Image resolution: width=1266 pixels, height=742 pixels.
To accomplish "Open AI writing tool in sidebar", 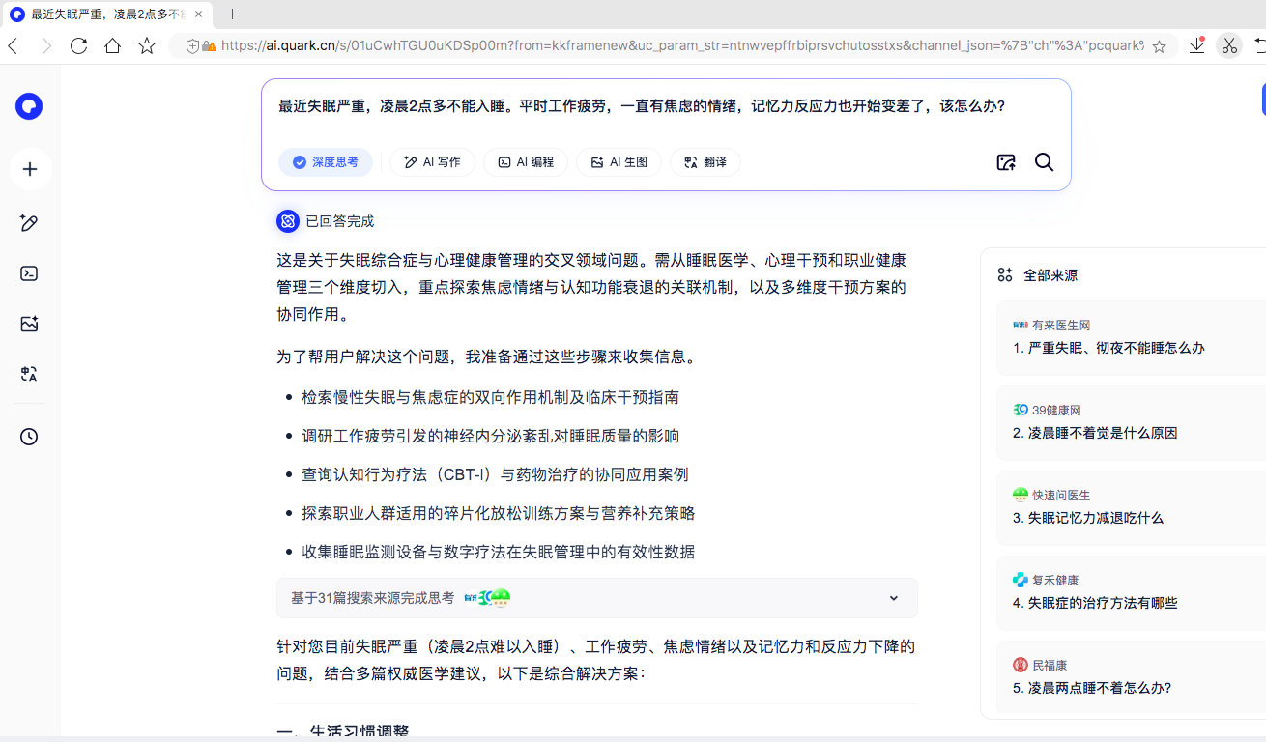I will [x=29, y=223].
